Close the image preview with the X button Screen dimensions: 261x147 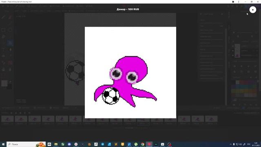253,10
